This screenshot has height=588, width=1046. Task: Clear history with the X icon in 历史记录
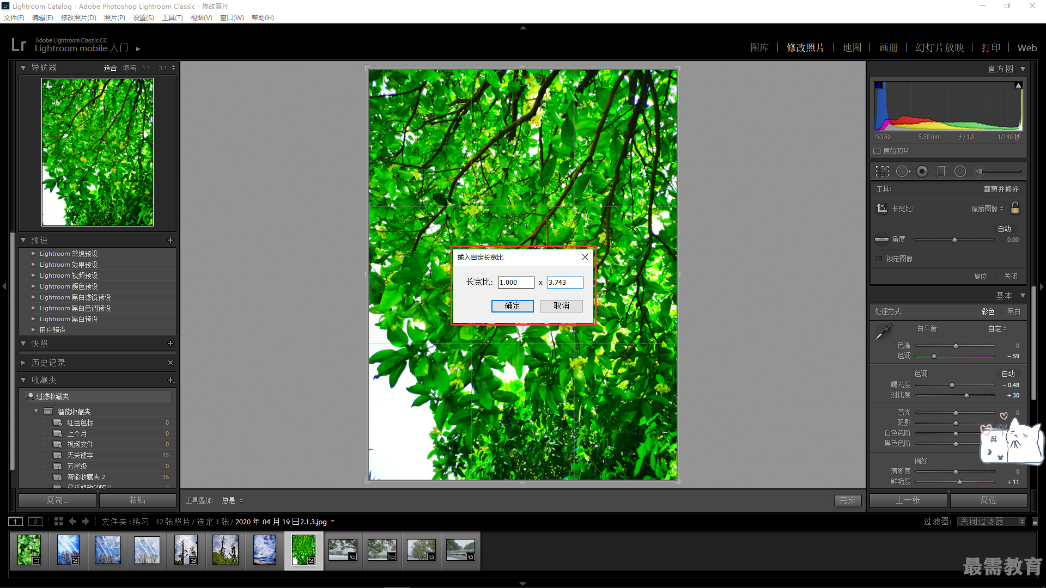coord(171,363)
